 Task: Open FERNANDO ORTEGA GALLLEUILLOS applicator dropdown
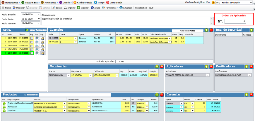[208, 75]
